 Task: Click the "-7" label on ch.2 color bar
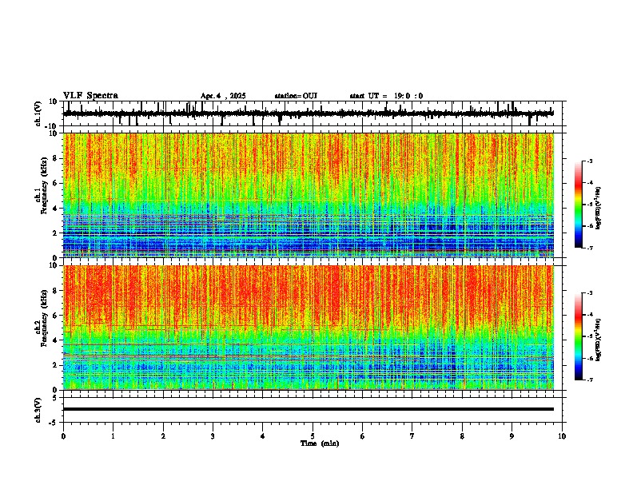click(590, 380)
